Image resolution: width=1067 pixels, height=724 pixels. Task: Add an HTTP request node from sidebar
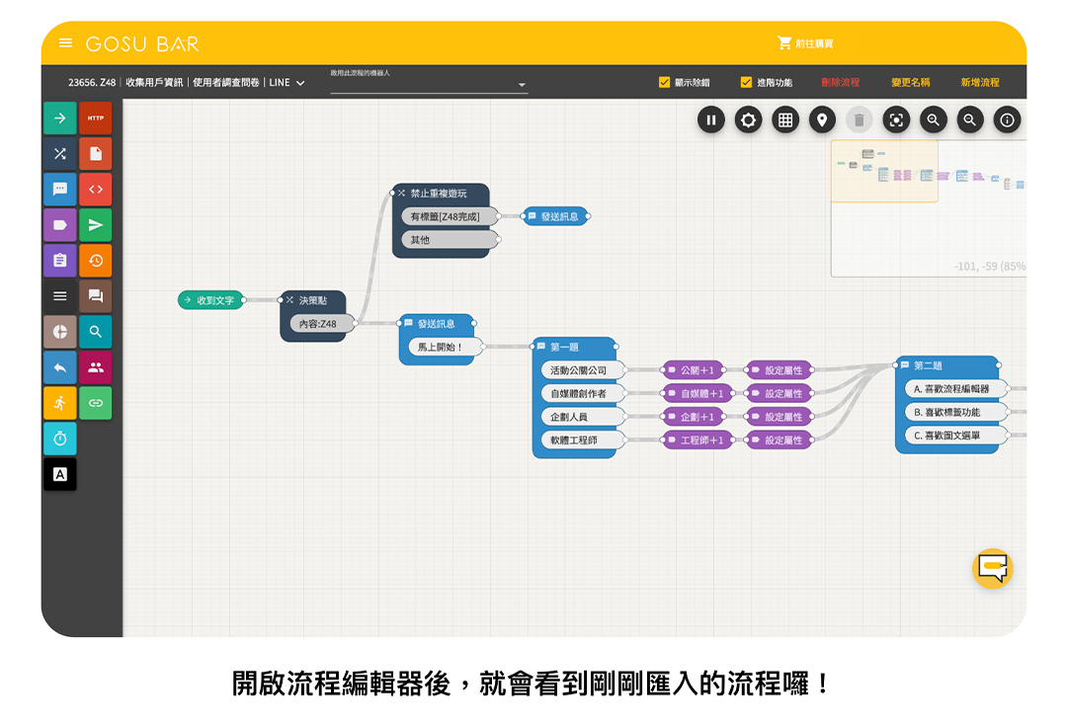pos(95,119)
